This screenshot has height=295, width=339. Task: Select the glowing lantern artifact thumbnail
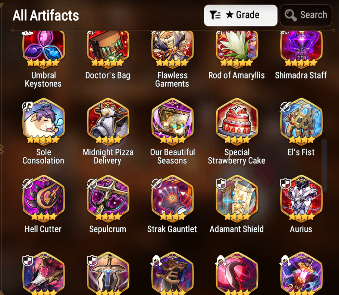(301, 273)
